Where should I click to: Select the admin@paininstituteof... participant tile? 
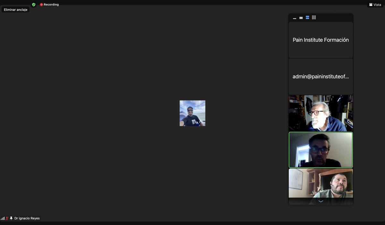pyautogui.click(x=321, y=76)
